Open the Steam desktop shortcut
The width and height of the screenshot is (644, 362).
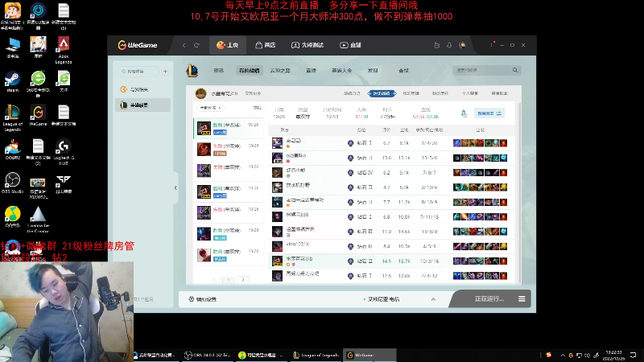[12, 82]
